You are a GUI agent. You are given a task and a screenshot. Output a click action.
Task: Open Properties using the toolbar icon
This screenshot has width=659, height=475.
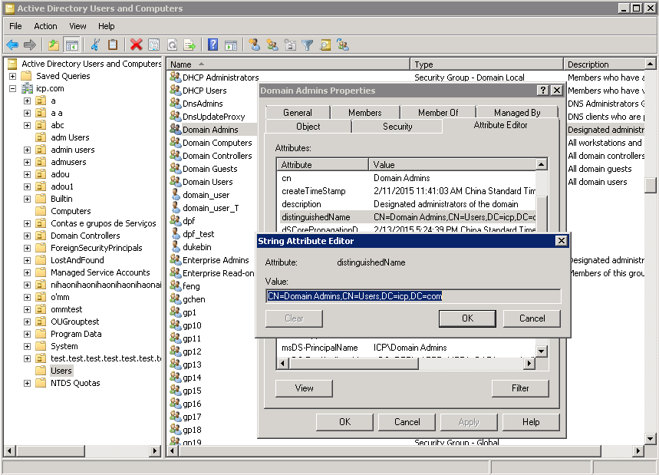[x=154, y=45]
